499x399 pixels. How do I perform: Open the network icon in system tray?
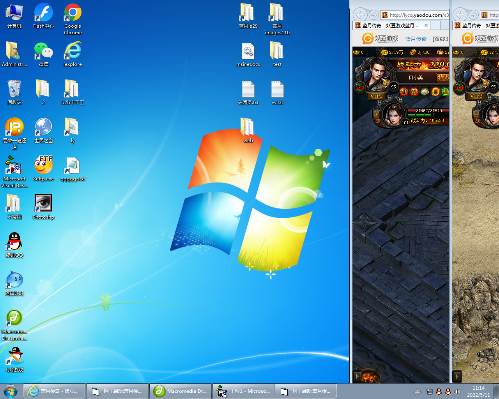point(429,391)
